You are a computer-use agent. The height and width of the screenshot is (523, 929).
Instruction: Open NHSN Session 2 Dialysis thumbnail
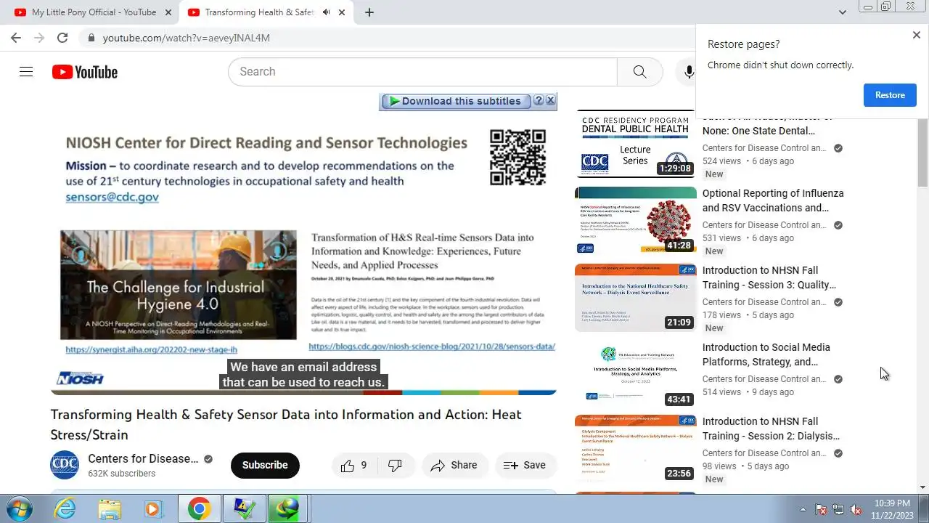636,450
